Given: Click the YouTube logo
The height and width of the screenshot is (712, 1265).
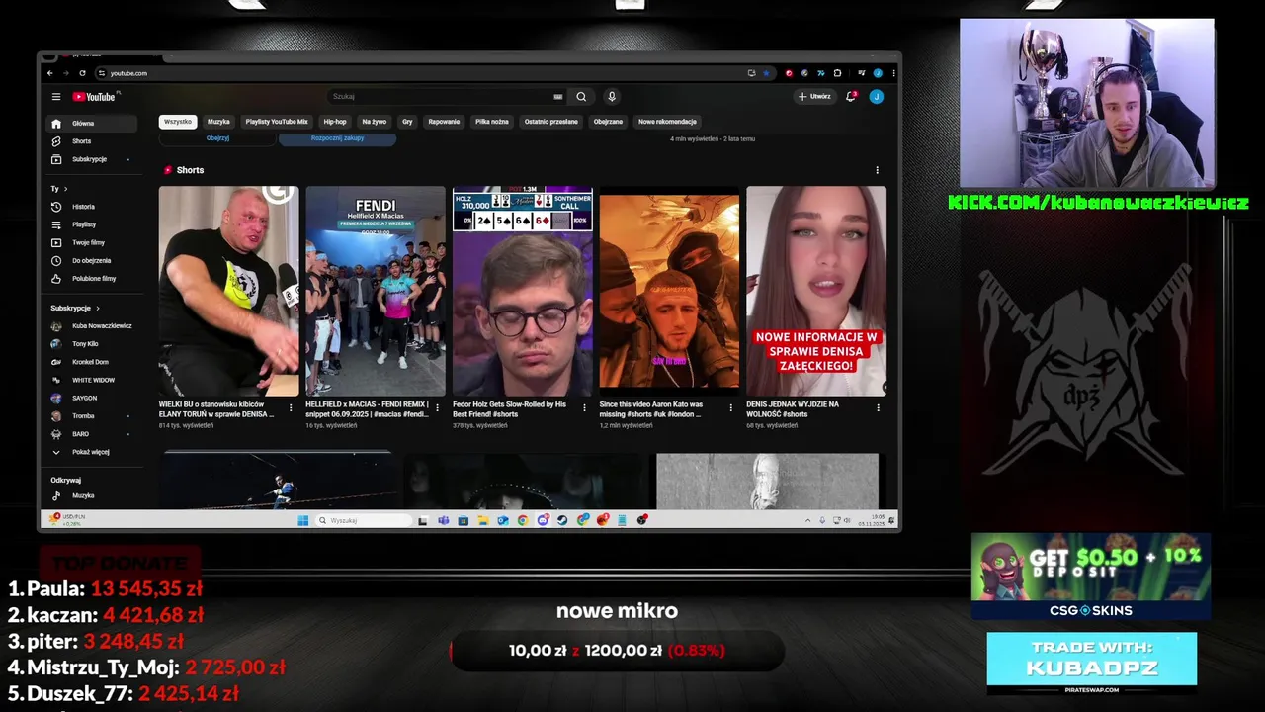Looking at the screenshot, I should pyautogui.click(x=95, y=97).
